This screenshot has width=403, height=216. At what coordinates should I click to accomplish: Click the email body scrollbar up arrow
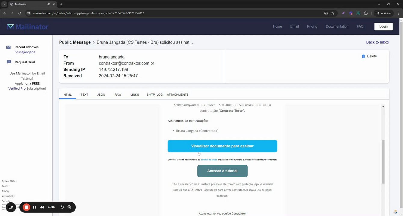point(383,106)
